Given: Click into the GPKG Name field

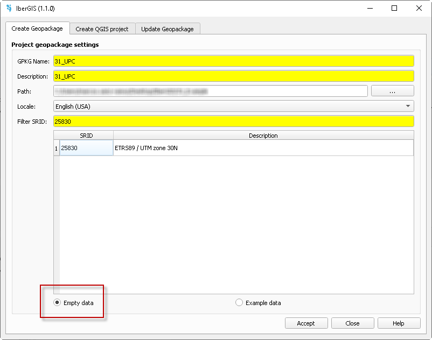Looking at the screenshot, I should [x=233, y=61].
